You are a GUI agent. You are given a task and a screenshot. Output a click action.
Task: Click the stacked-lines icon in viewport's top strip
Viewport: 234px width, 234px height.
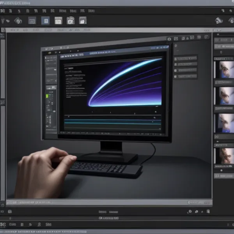click(199, 37)
